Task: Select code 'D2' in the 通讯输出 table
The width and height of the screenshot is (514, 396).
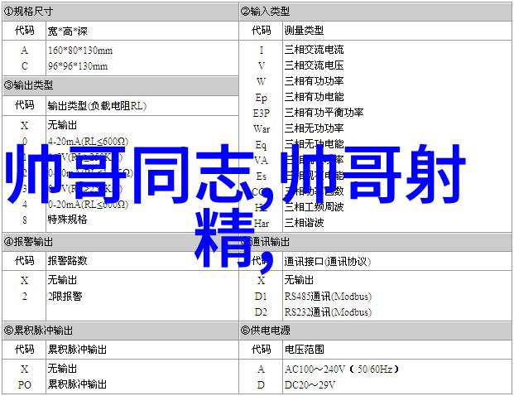Action: [261, 312]
